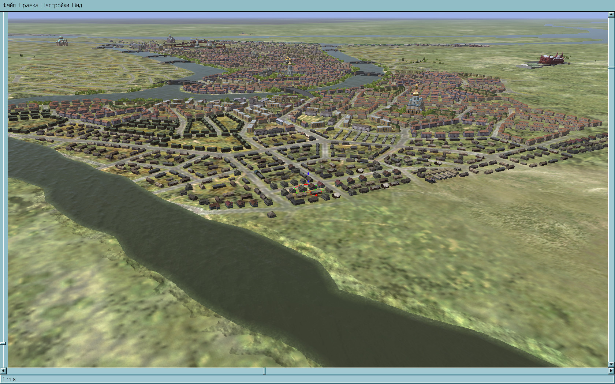Select the object with the red-green gizmo circle
The width and height of the screenshot is (615, 384).
(x=307, y=189)
